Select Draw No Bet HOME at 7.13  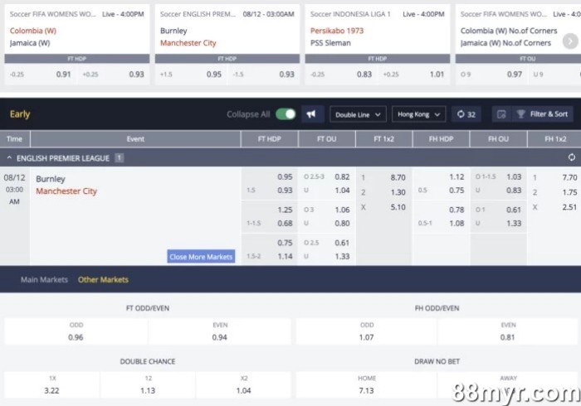367,384
